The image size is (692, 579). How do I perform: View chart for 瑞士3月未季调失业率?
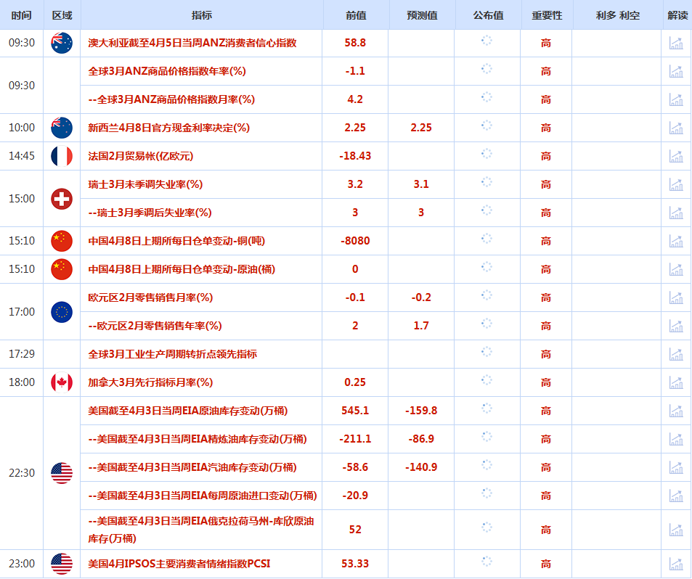(676, 184)
